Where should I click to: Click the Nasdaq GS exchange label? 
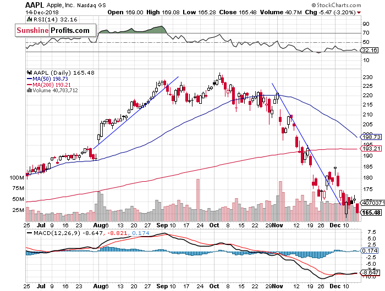pyautogui.click(x=91, y=5)
